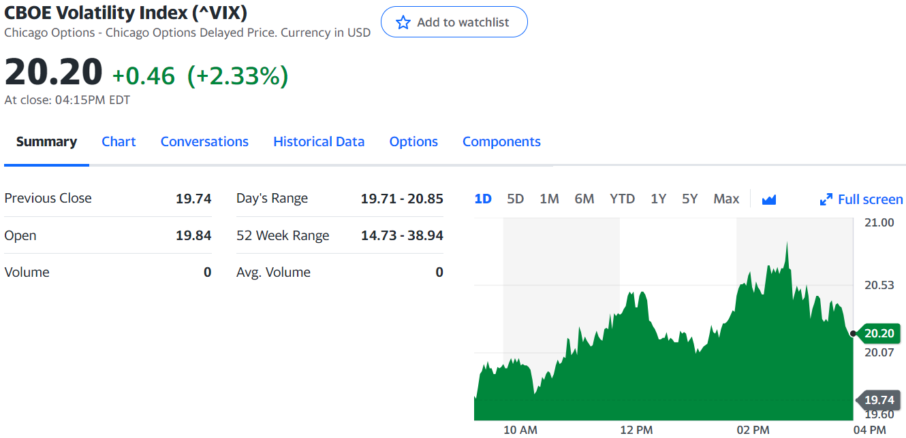Switch to the Chart tab
The height and width of the screenshot is (438, 906).
point(119,141)
